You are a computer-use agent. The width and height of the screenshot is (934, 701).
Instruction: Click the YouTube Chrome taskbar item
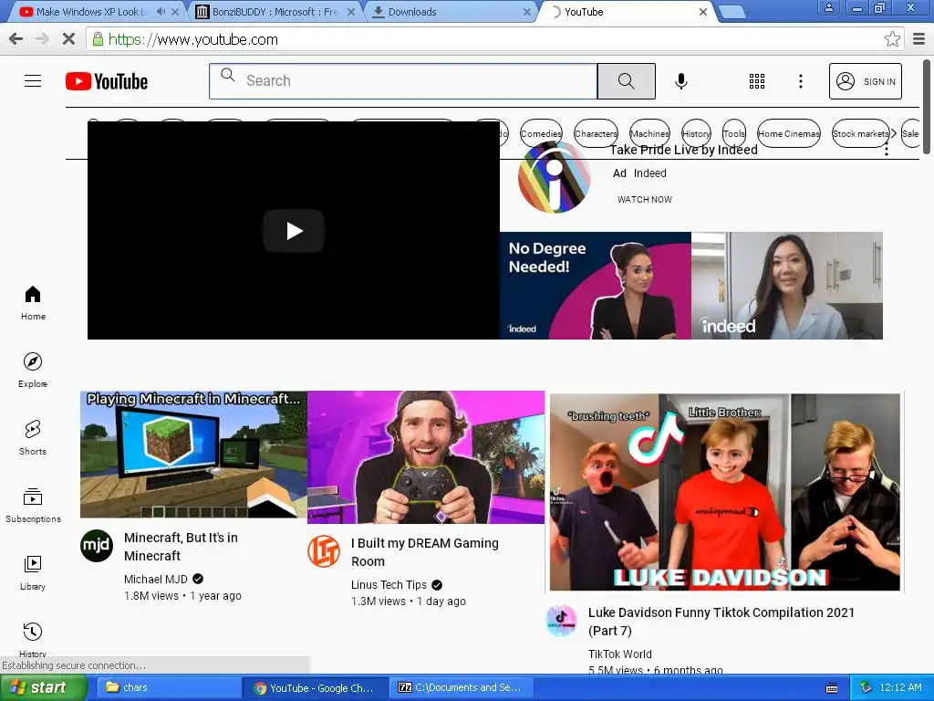(x=316, y=688)
